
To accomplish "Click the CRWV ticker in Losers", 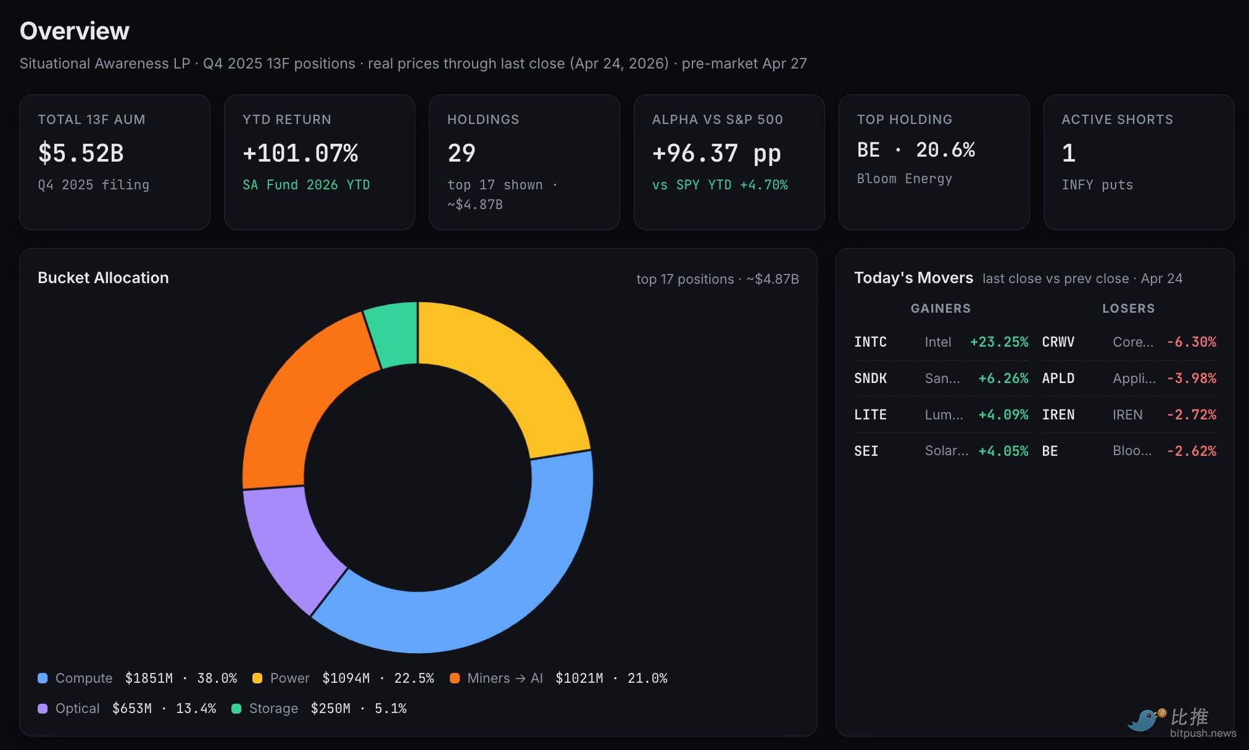I will [x=1058, y=342].
